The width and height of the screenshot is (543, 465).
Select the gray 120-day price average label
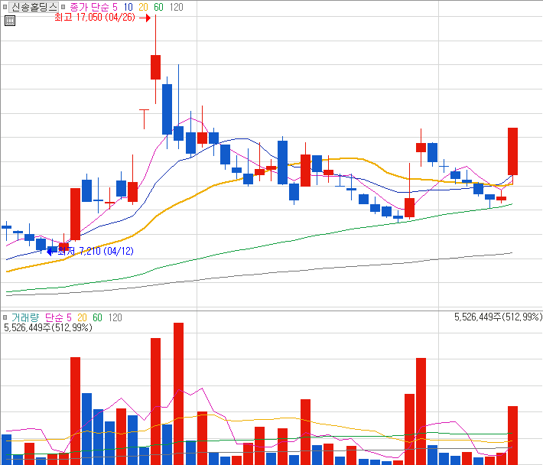point(176,7)
